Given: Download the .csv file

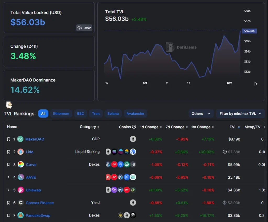Looking at the screenshot, I should click(84, 28).
